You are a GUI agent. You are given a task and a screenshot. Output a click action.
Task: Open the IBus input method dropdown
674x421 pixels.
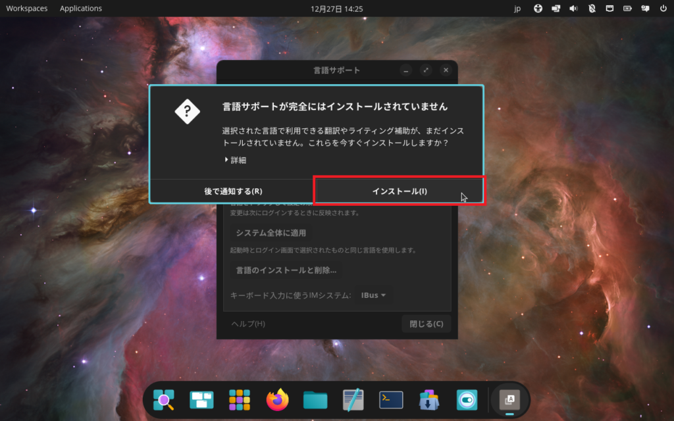click(373, 295)
